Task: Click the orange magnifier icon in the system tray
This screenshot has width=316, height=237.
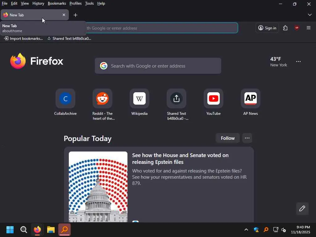Action: pyautogui.click(x=266, y=230)
